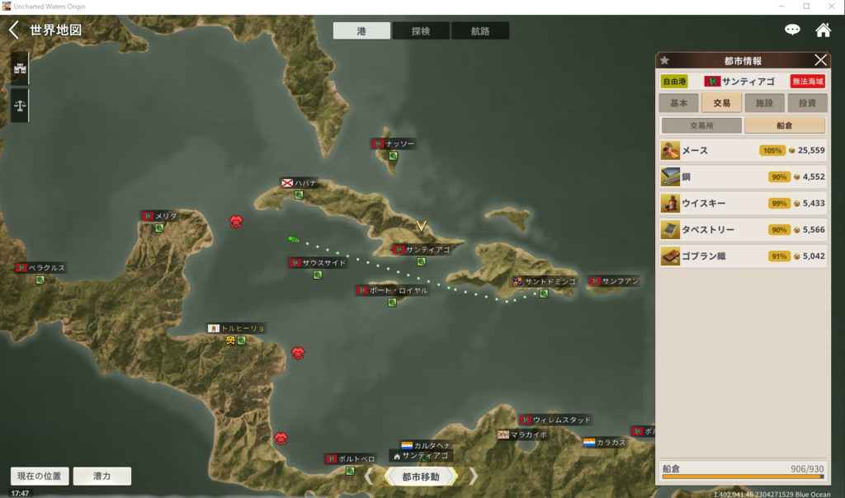Screen dimensions: 845x498
Task: Select the トルヒーリョ port marker
Action: point(242,341)
